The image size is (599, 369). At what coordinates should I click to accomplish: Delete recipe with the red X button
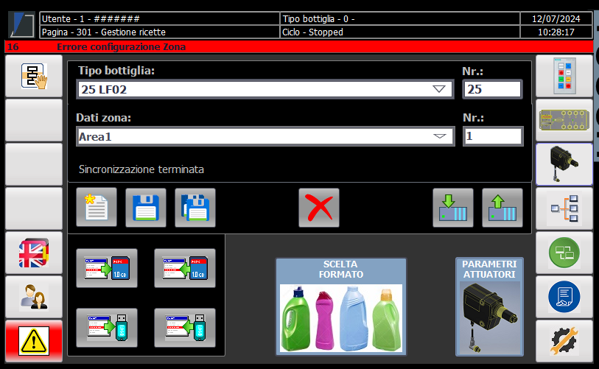click(319, 208)
